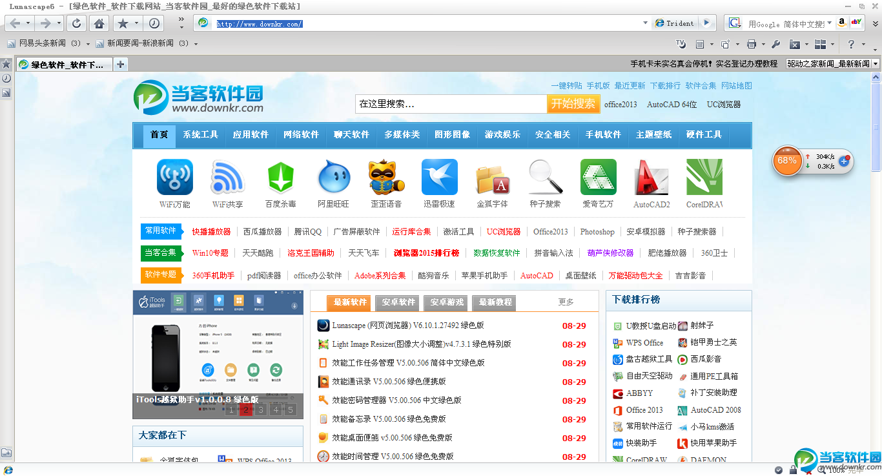Switch to the 最新教程 tab
The image size is (882, 476).
point(495,302)
